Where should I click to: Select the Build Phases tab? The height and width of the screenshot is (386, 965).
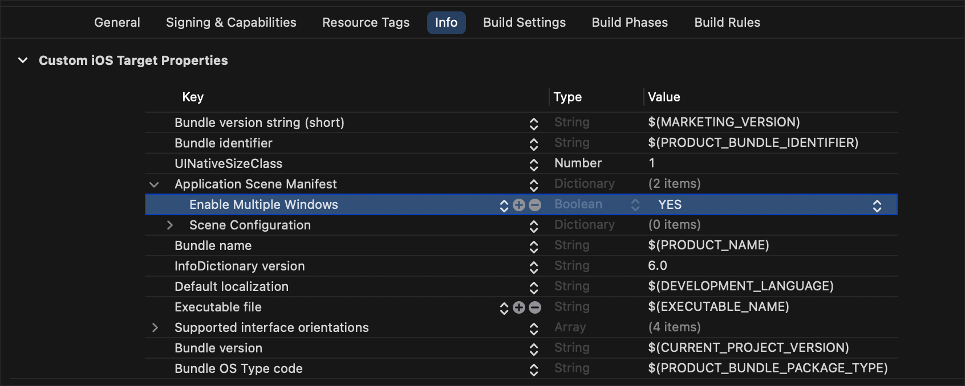630,23
